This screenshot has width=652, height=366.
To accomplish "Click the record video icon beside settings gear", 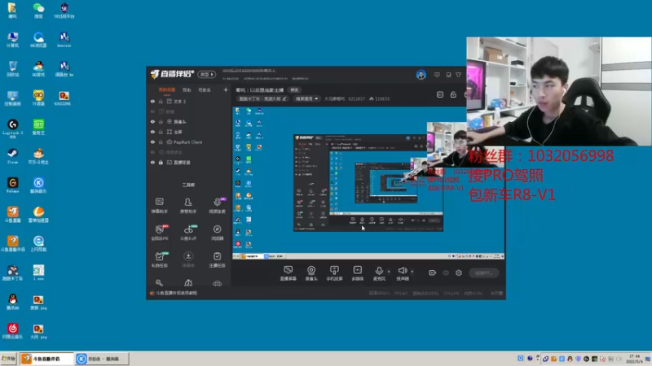I will tap(433, 272).
